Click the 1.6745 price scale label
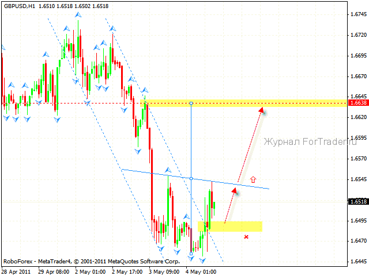This screenshot has height=276, width=369. point(359,14)
